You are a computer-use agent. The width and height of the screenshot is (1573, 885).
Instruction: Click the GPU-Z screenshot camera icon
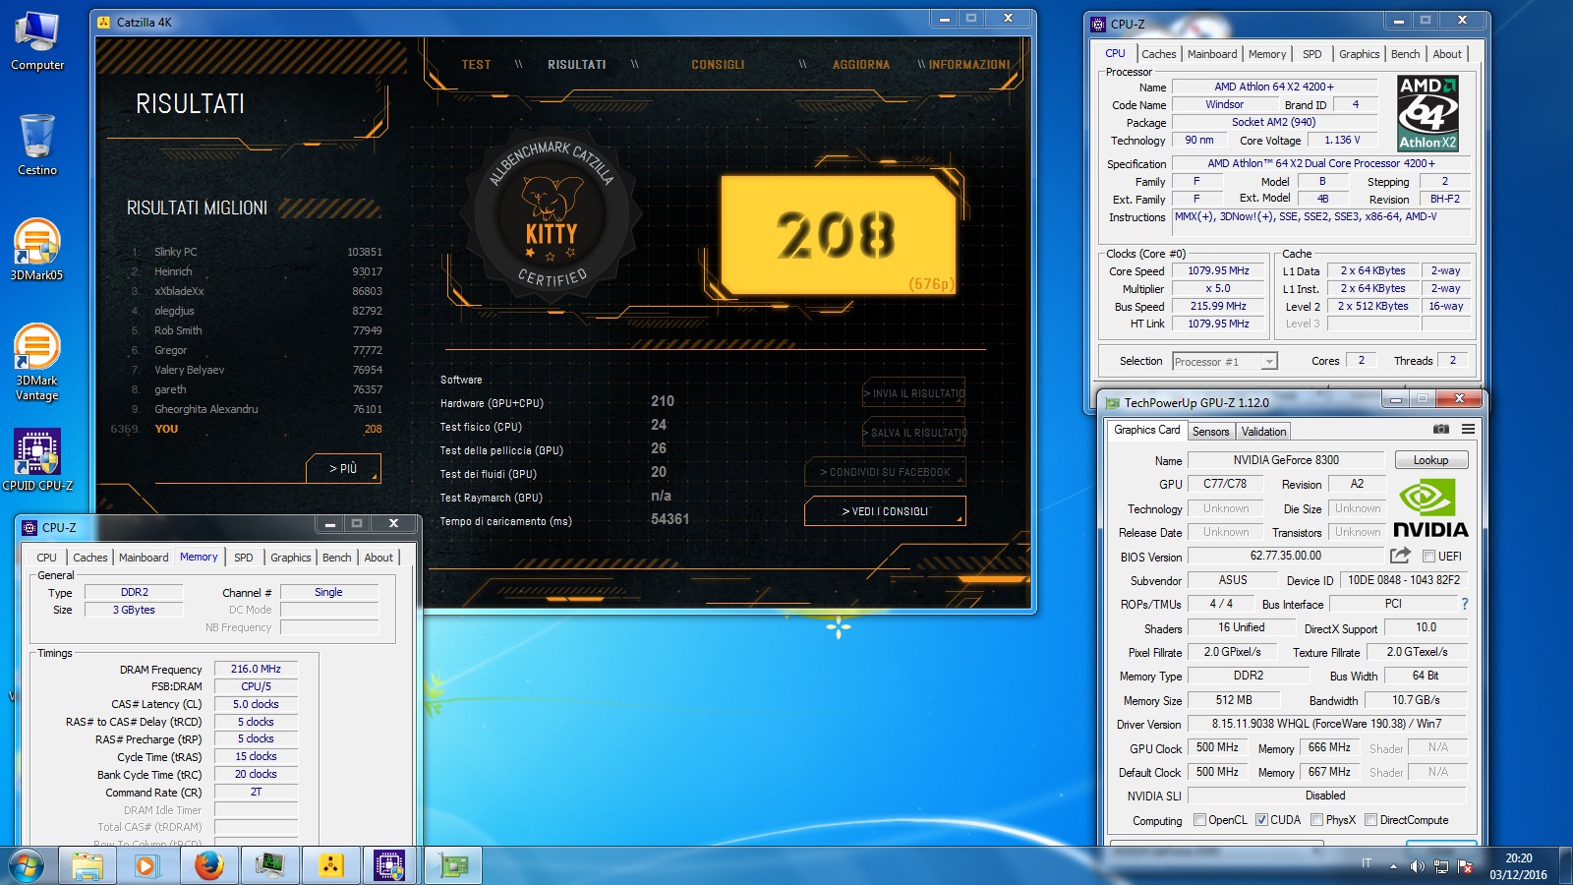coord(1441,430)
